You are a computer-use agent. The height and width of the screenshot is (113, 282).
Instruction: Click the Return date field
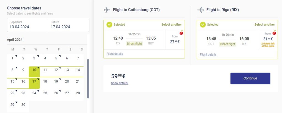68,25
